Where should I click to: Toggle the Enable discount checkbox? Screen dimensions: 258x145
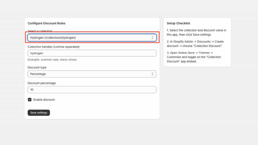click(x=30, y=100)
